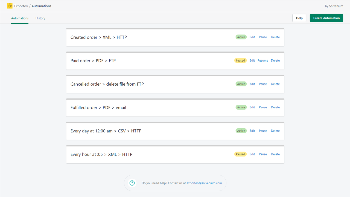Image resolution: width=350 pixels, height=197 pixels.
Task: Delete the Fulfilled order PDF email automation
Action: pyautogui.click(x=275, y=107)
